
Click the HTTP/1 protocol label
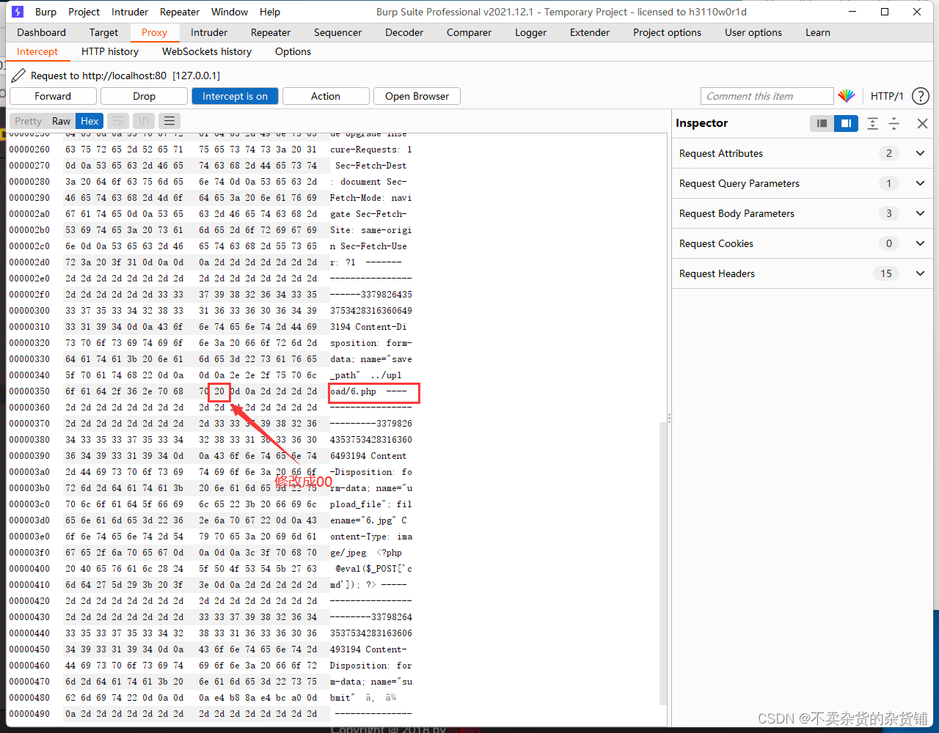(x=887, y=96)
